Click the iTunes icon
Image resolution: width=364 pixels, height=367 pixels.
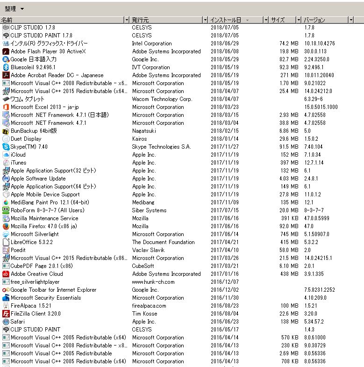pos(6,163)
